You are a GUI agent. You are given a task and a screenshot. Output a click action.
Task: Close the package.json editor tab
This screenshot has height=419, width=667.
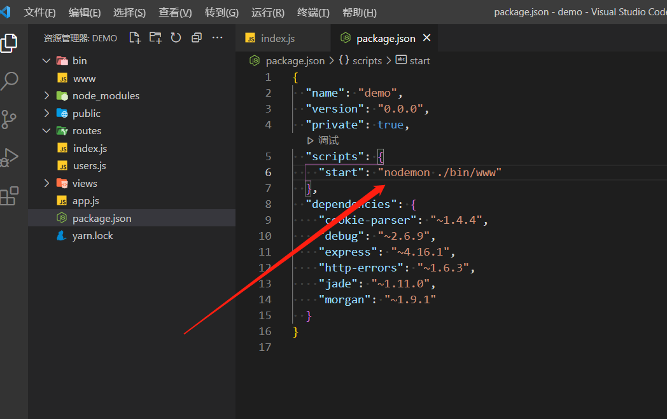426,38
